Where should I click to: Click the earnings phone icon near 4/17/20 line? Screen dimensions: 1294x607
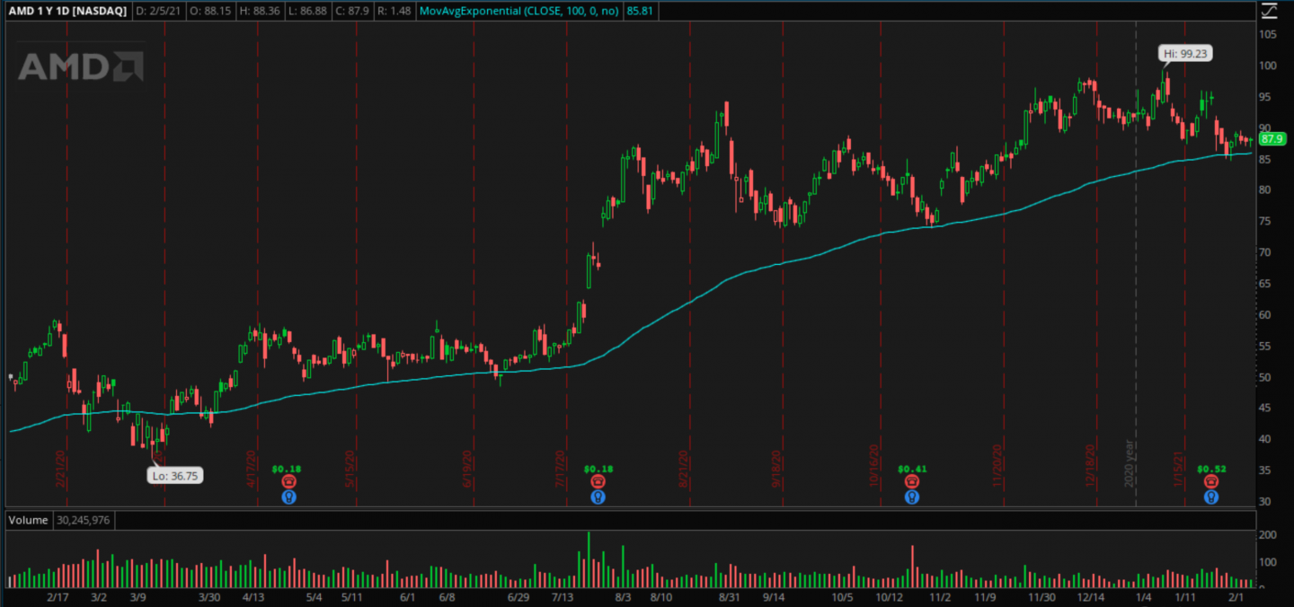click(288, 482)
